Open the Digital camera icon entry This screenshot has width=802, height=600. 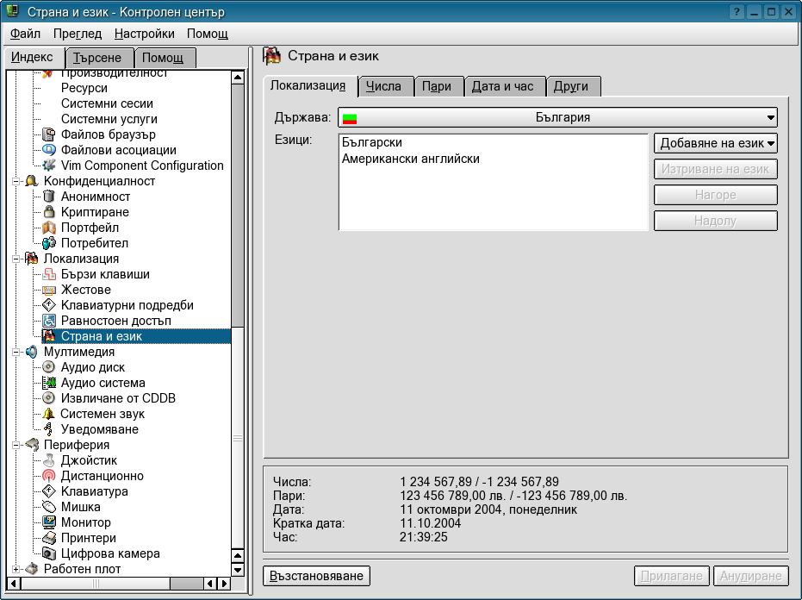[x=49, y=553]
